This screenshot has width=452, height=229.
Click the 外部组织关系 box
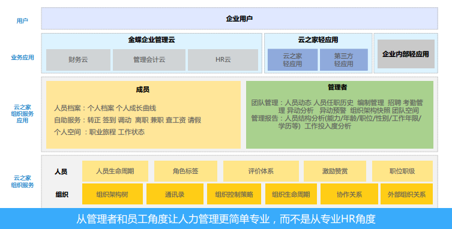point(406,194)
